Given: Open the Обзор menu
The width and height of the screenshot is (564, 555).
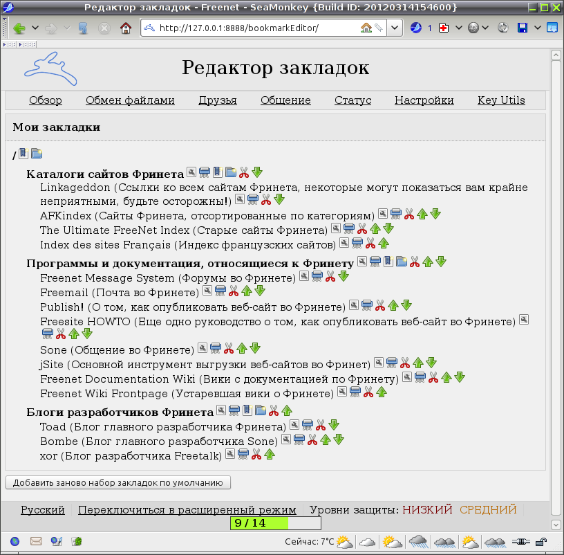Looking at the screenshot, I should (x=46, y=100).
